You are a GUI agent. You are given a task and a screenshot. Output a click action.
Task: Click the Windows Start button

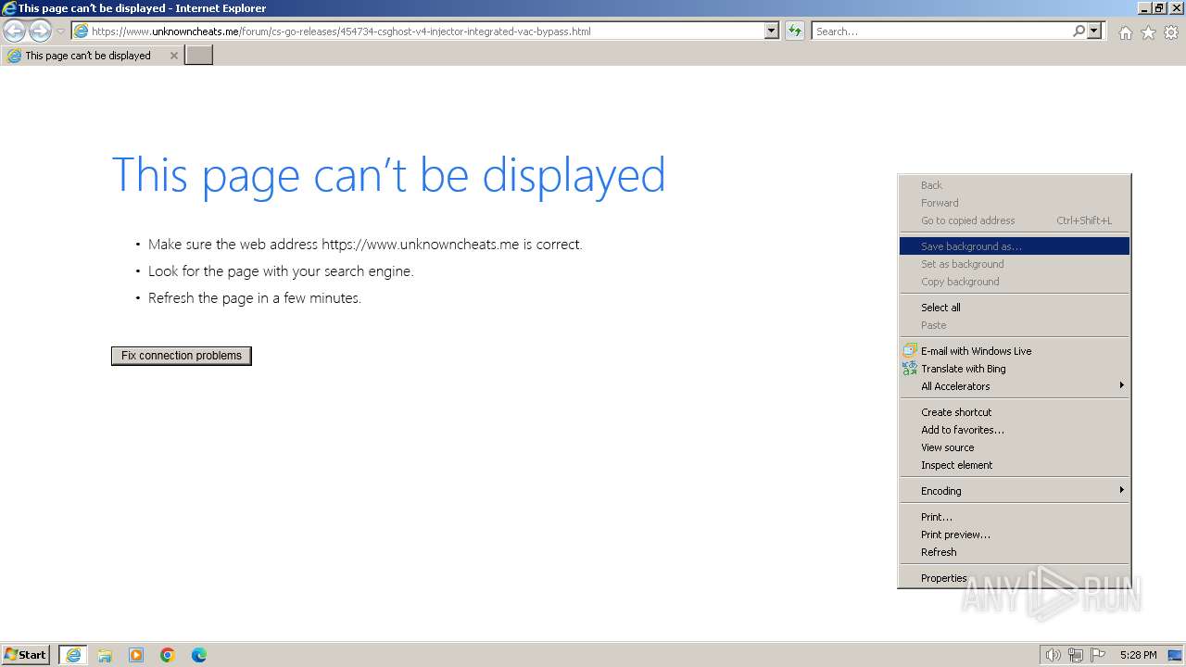pos(26,654)
